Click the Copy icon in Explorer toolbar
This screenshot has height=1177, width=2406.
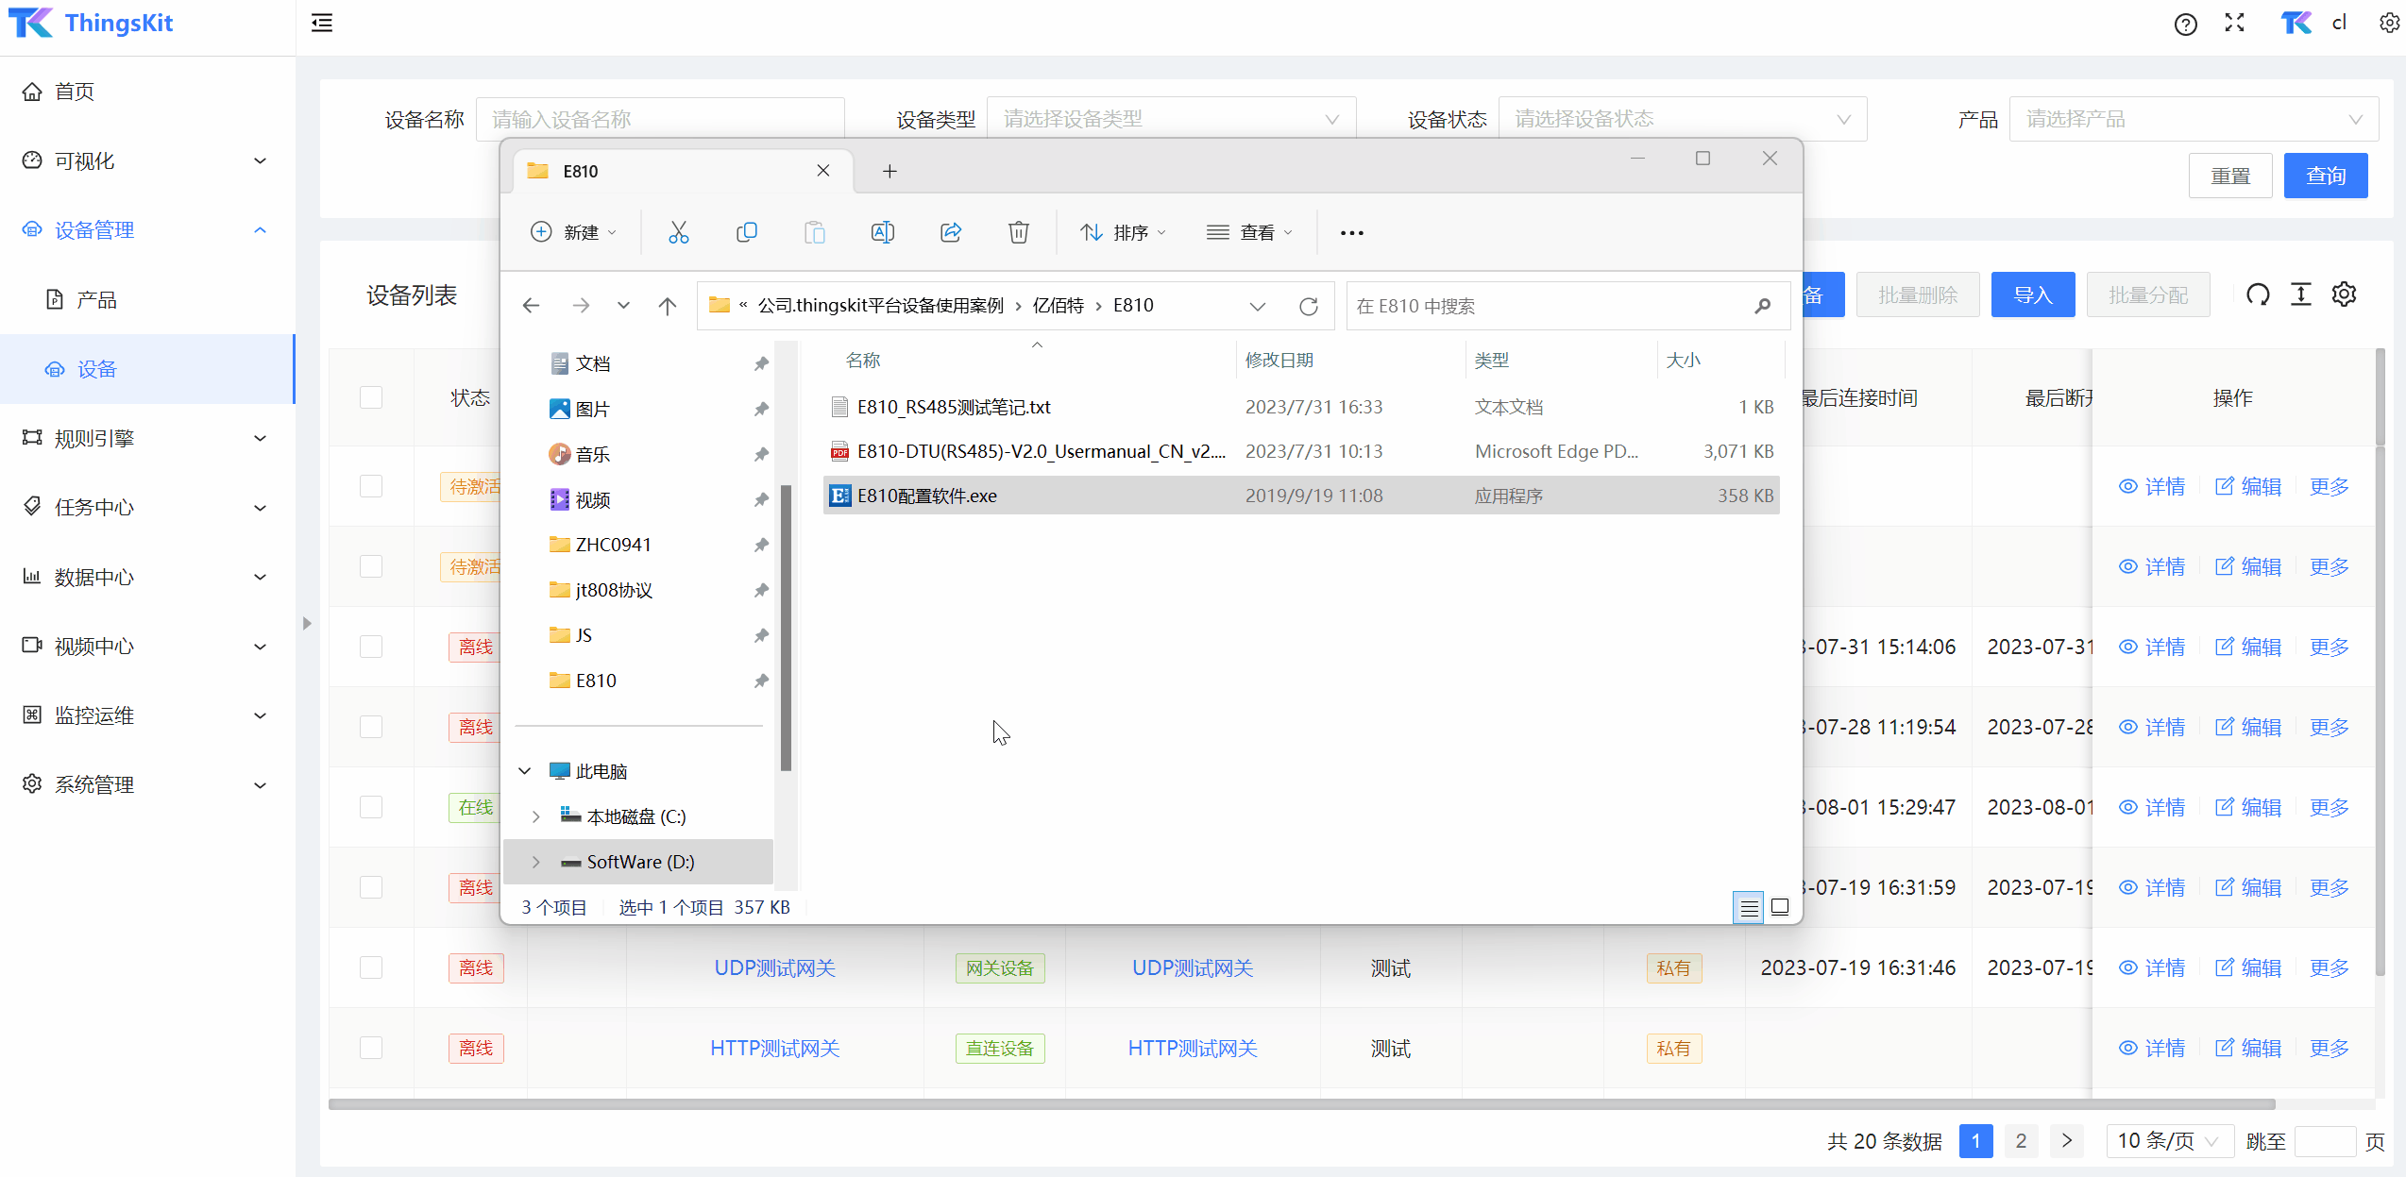746,232
